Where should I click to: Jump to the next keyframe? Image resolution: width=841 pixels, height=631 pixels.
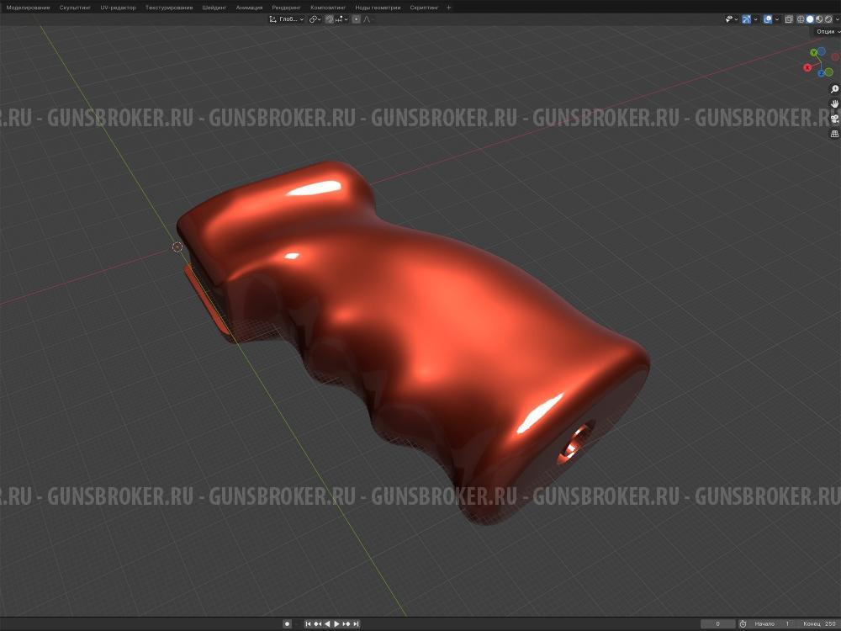coord(346,624)
